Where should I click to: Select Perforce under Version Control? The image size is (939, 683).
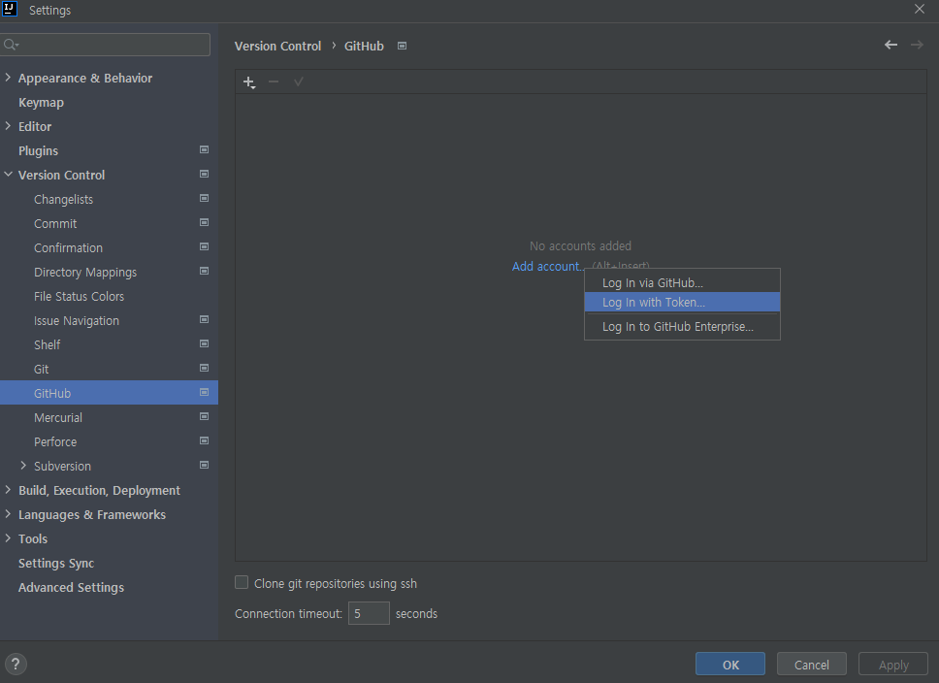tap(55, 442)
